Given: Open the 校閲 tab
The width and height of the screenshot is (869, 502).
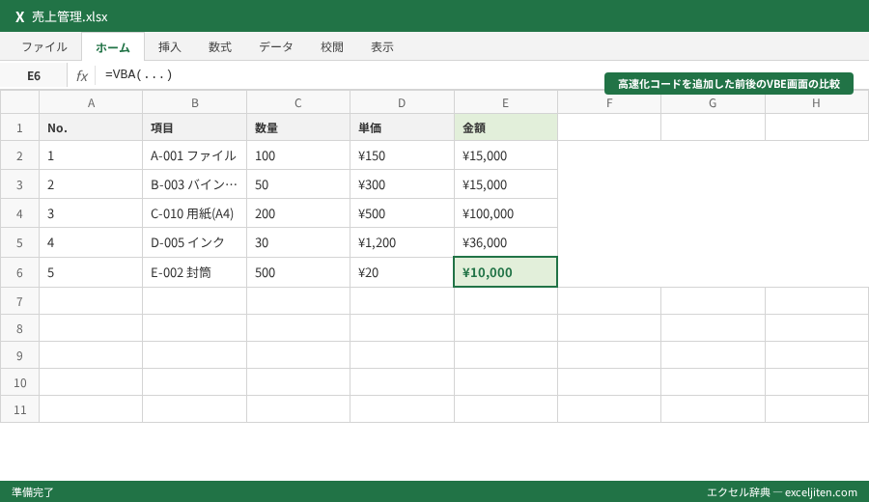Looking at the screenshot, I should pos(332,47).
